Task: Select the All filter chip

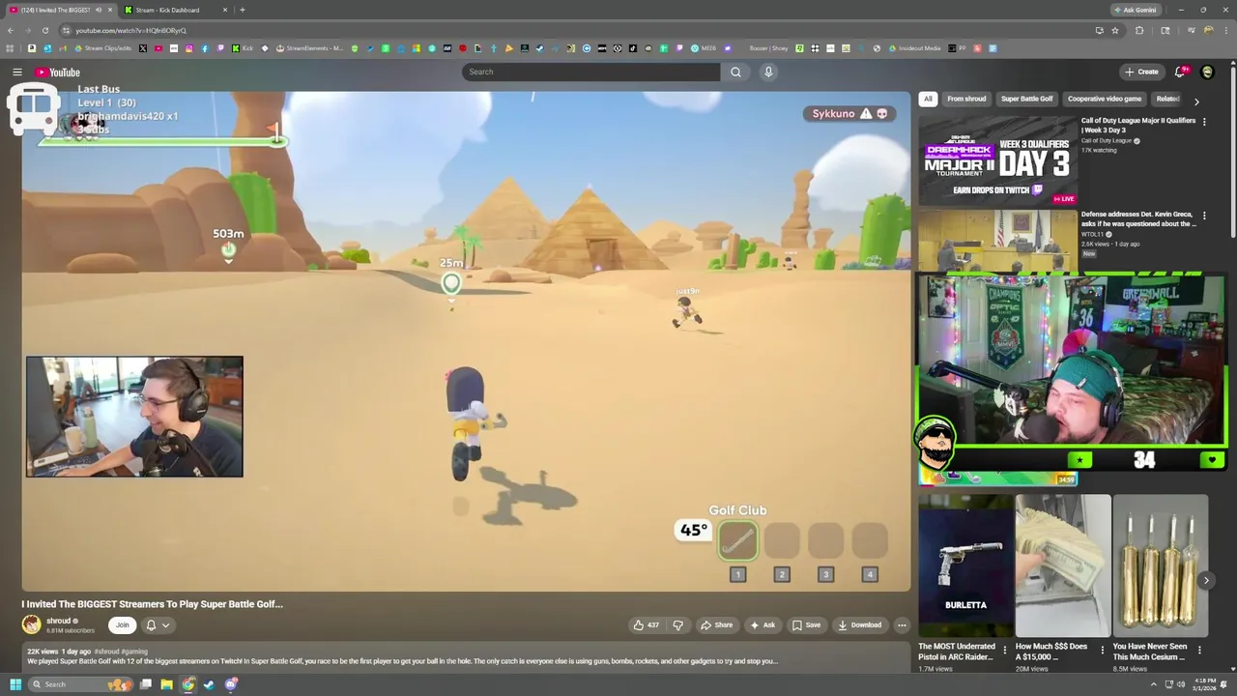Action: coord(928,99)
